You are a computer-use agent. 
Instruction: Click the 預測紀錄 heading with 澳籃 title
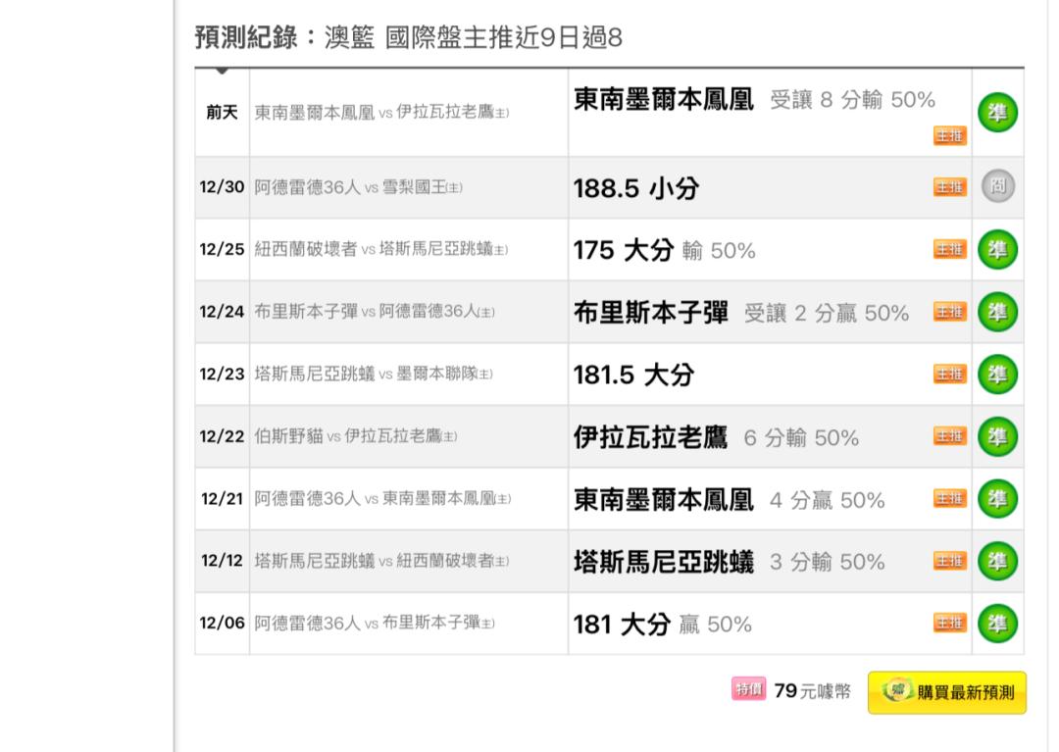(x=408, y=37)
